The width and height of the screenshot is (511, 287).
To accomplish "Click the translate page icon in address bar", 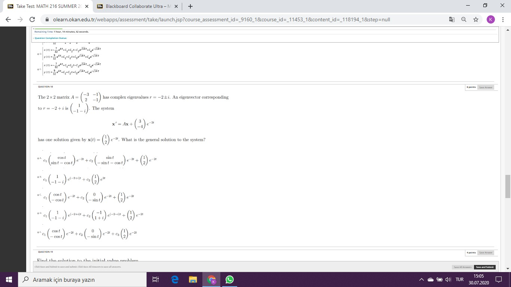I will point(452,19).
